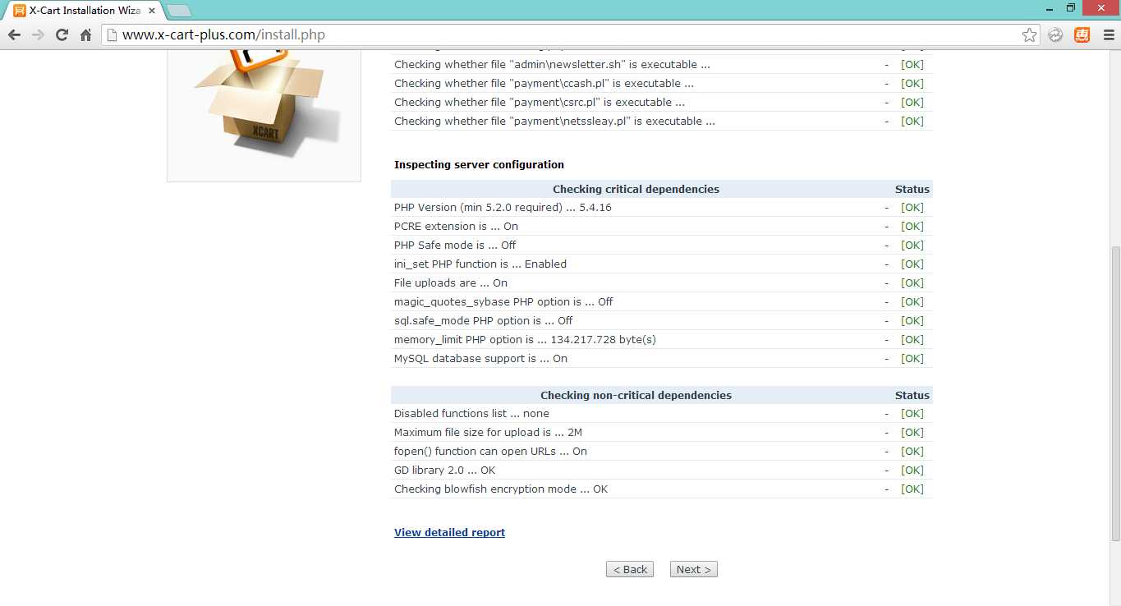Close the X-Cart Installation Wizard tab
Screen dimensions: 1121x606
[x=152, y=11]
